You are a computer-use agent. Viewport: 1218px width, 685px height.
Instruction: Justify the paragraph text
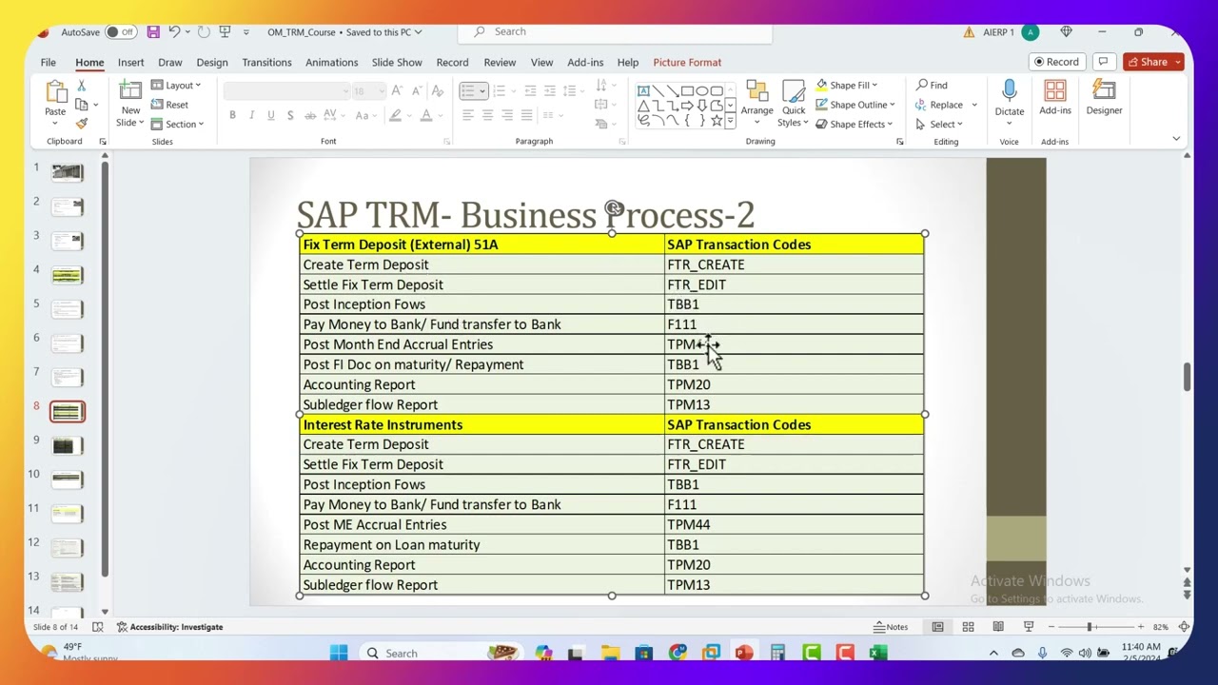pos(526,115)
